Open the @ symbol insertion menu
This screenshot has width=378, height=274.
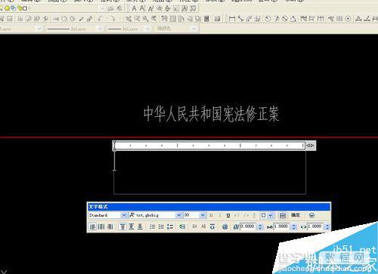coord(225,226)
